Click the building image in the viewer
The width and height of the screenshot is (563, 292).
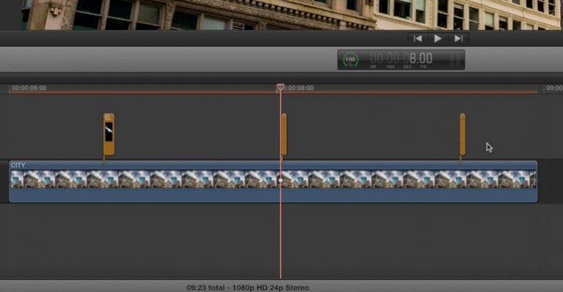pos(281,15)
